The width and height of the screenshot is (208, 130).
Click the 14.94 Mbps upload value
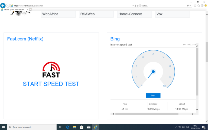tap(182, 109)
